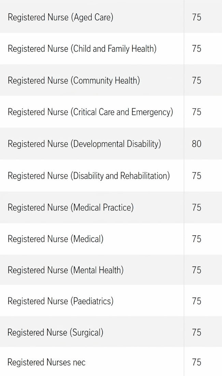Click the Registered Nurse (Medical) entry

coord(56,239)
